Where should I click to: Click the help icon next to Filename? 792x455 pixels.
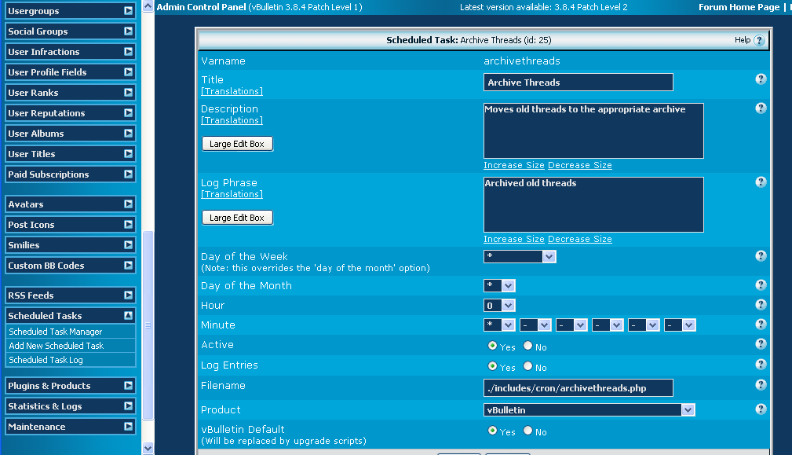coord(761,385)
